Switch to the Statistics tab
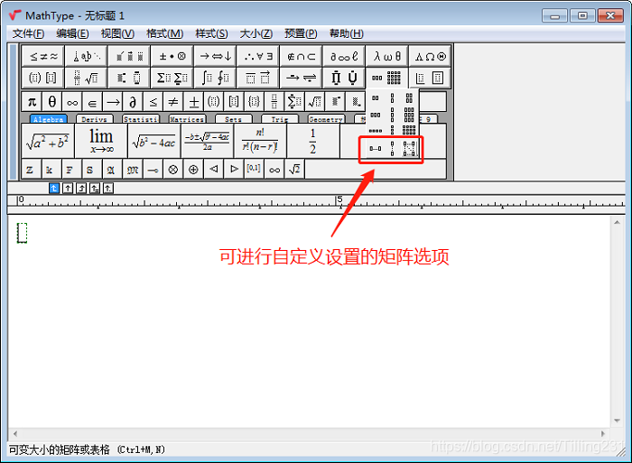 click(141, 119)
